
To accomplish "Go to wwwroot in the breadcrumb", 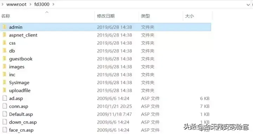I will 16,4.
